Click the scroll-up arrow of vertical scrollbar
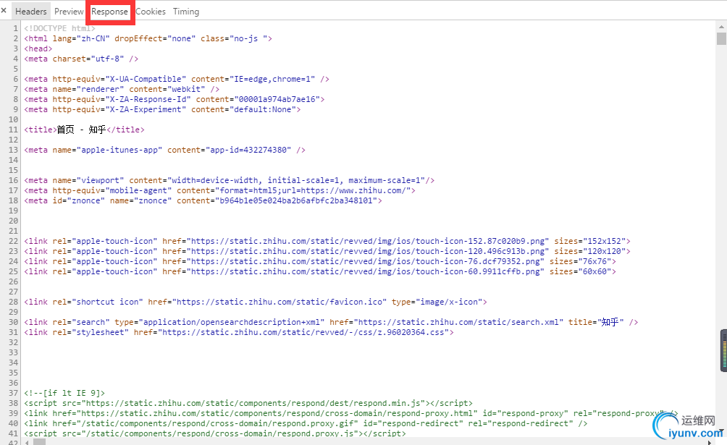 coord(721,25)
